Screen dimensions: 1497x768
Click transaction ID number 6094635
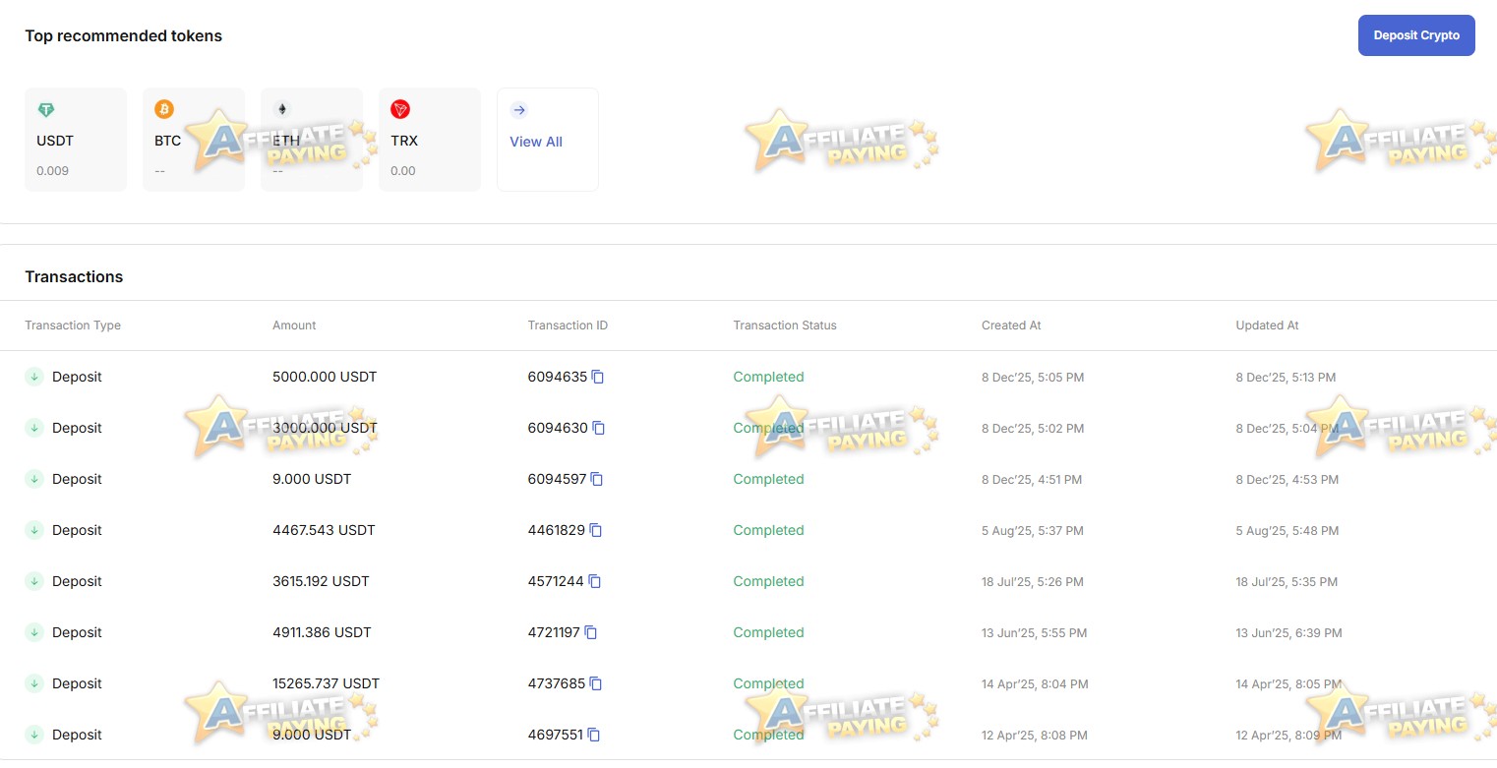(x=557, y=377)
